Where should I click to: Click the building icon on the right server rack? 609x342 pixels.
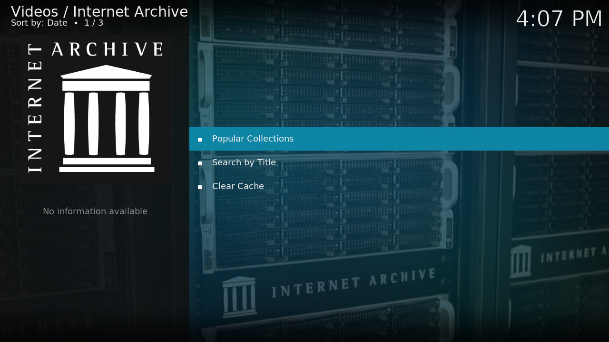click(521, 261)
